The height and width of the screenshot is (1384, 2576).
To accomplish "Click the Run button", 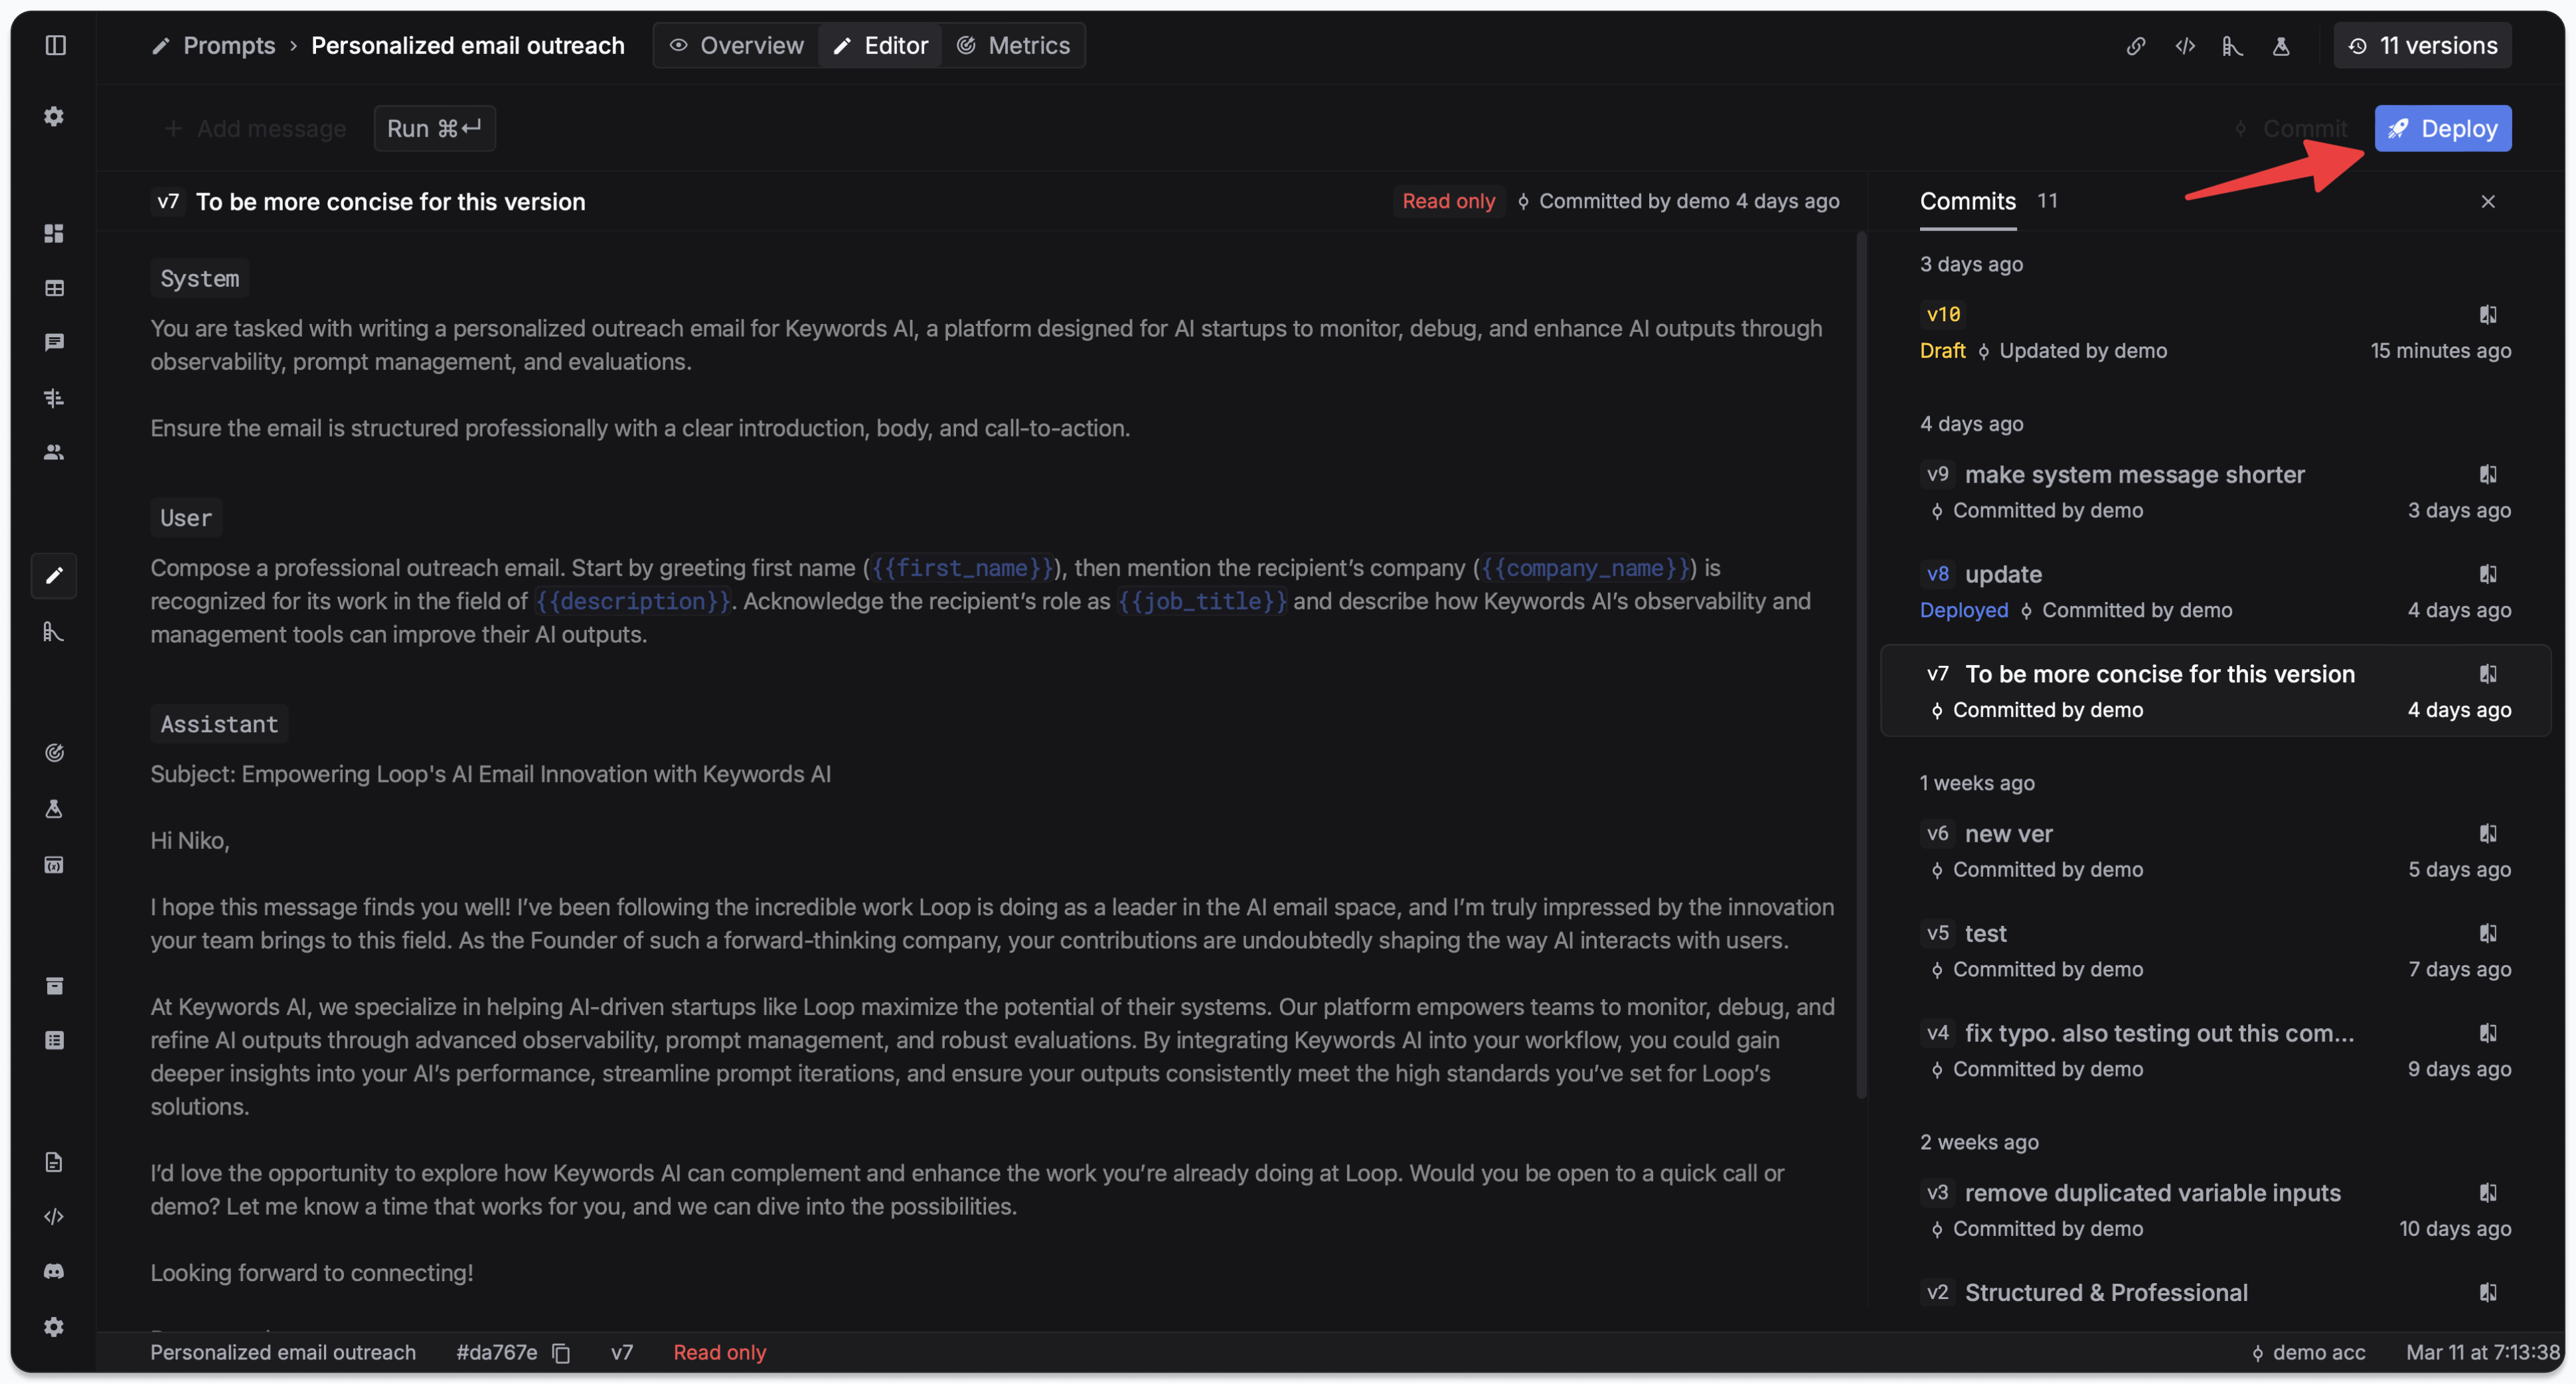I will [434, 128].
